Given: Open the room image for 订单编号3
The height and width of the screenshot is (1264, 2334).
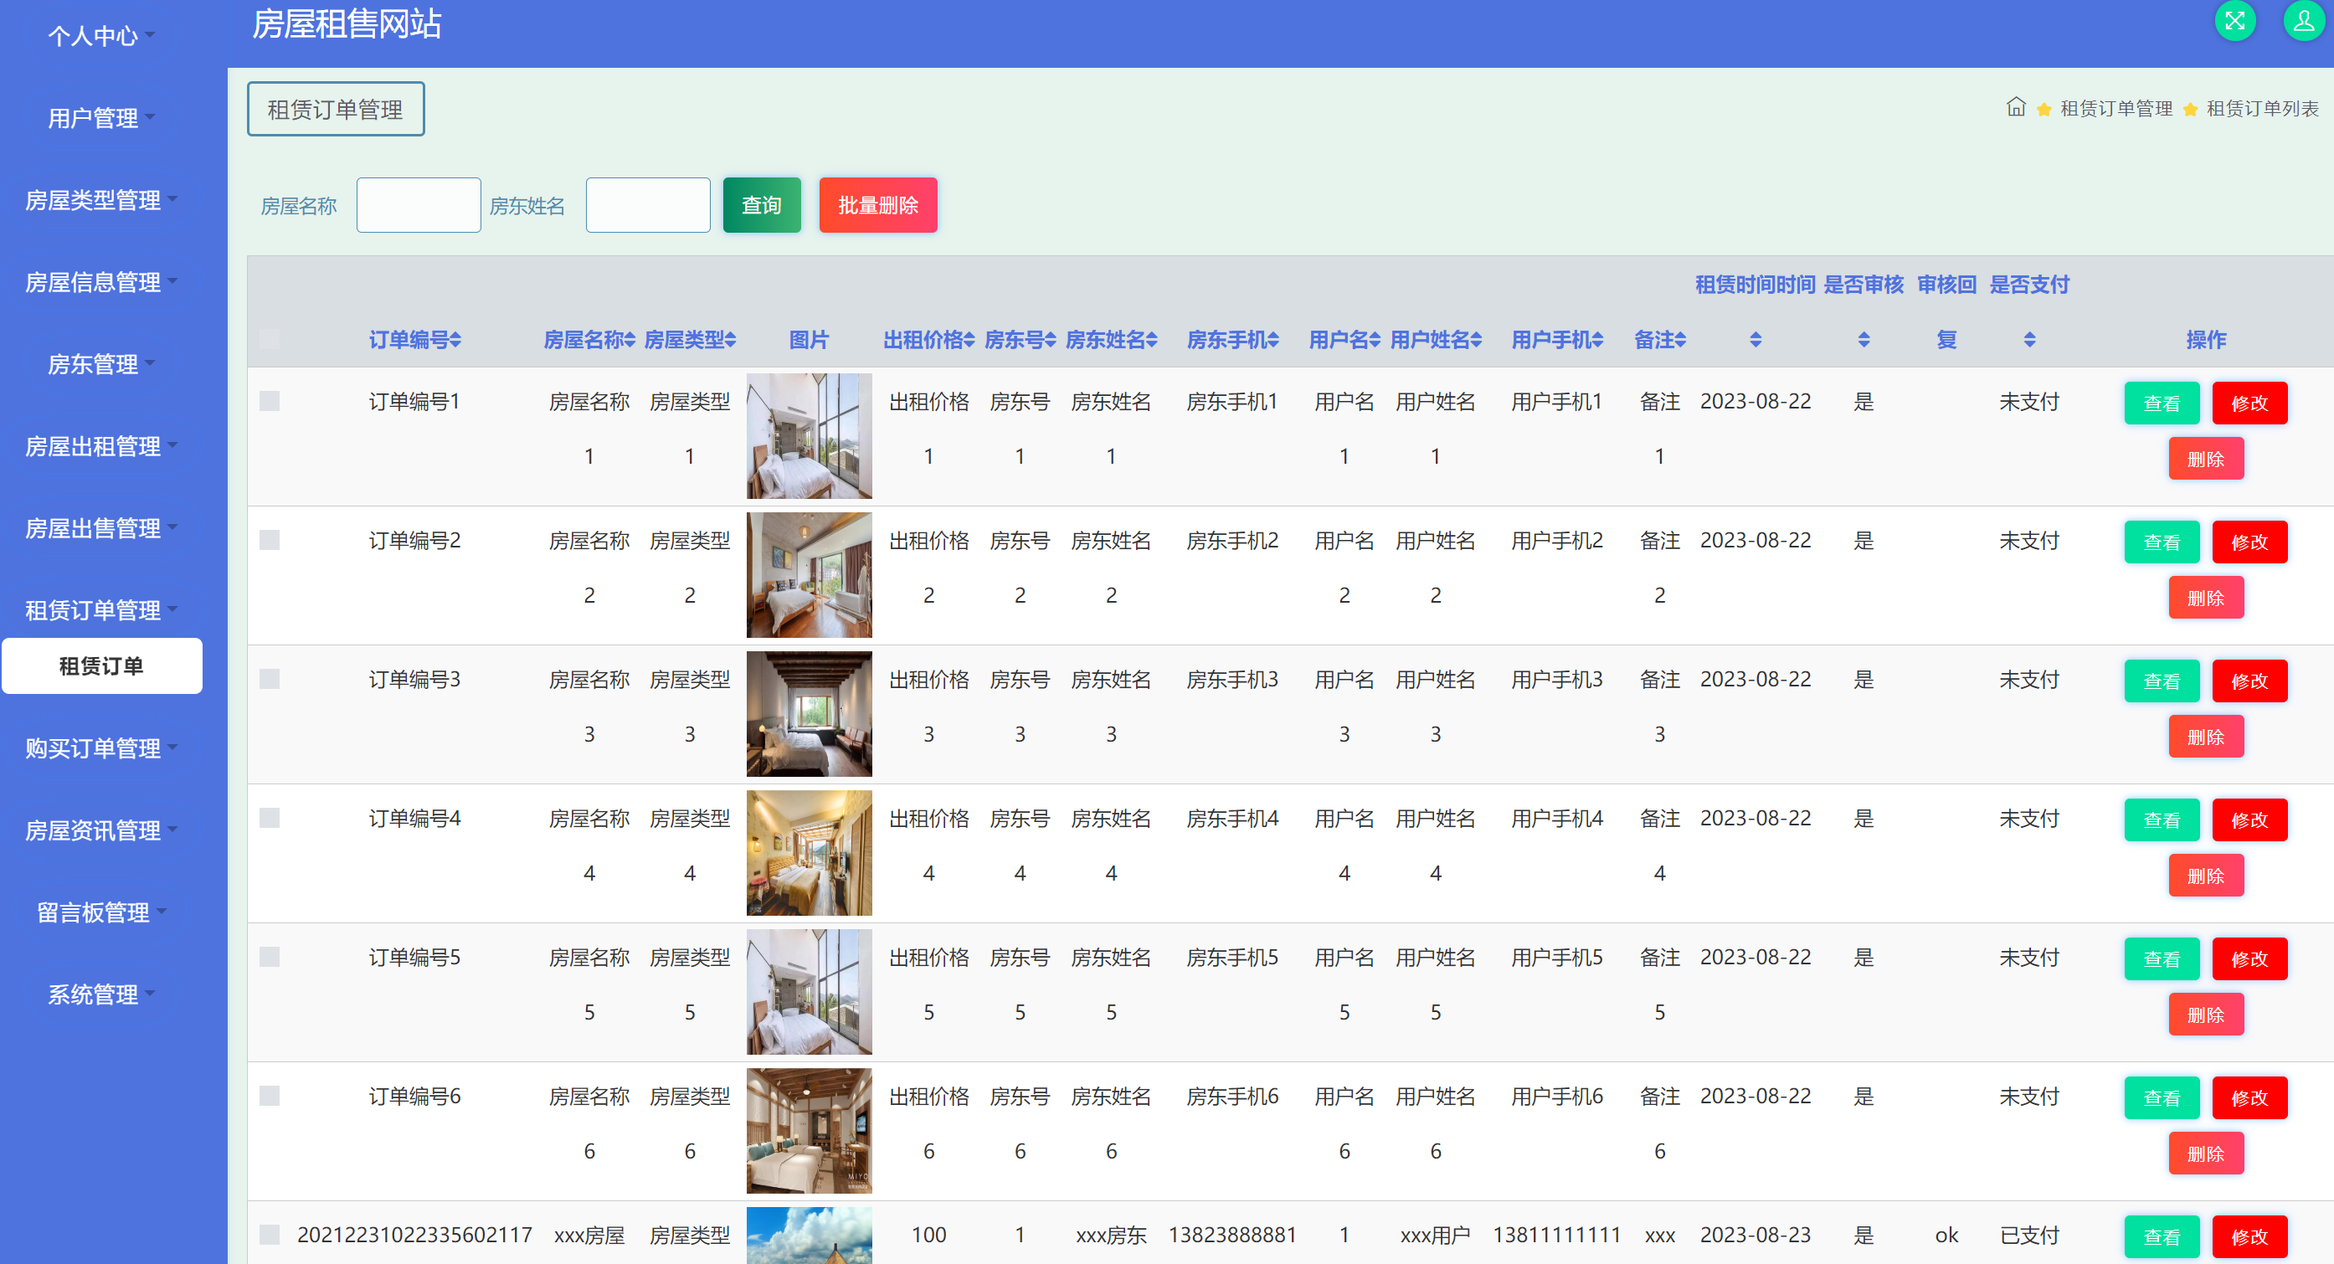Looking at the screenshot, I should pyautogui.click(x=809, y=714).
